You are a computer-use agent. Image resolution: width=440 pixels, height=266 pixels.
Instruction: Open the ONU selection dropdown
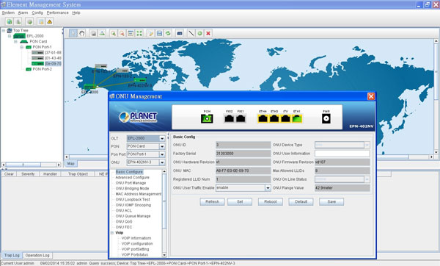(x=162, y=162)
